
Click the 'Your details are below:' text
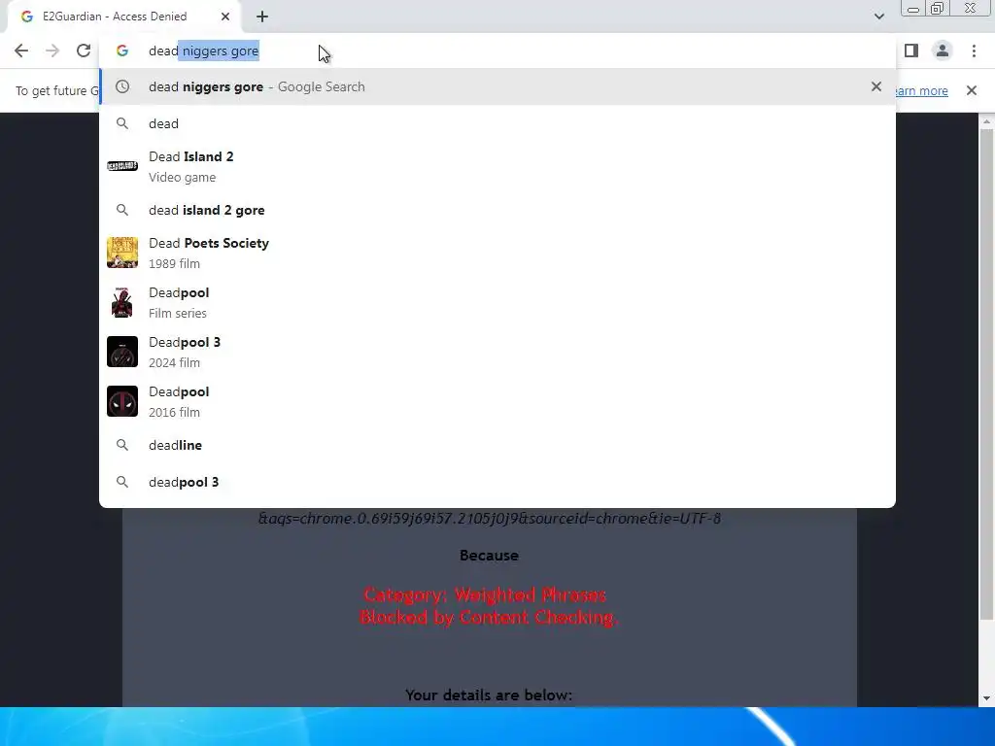(489, 695)
